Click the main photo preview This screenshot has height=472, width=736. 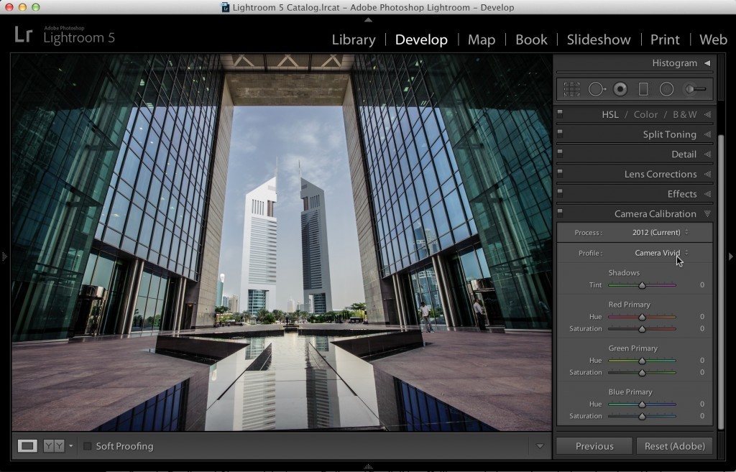click(x=282, y=242)
